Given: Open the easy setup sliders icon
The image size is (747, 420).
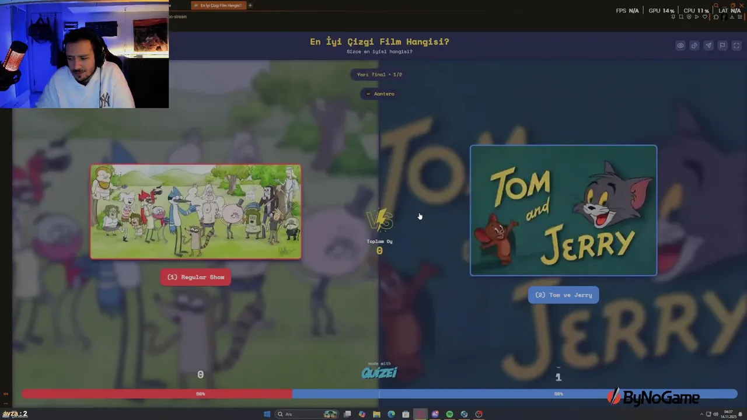Looking at the screenshot, I should point(740,17).
